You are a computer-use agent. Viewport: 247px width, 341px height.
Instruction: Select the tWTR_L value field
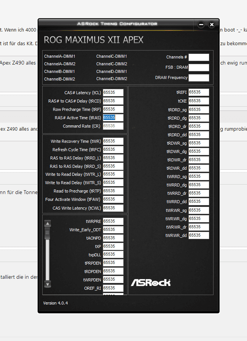click(x=113, y=174)
